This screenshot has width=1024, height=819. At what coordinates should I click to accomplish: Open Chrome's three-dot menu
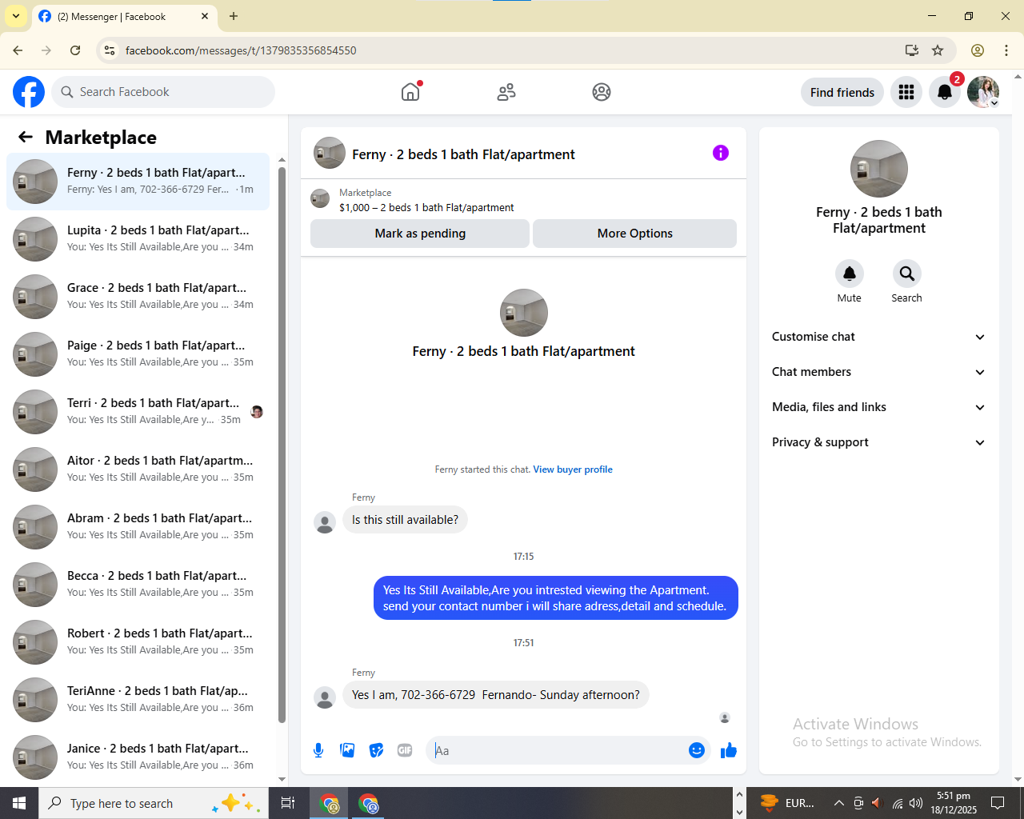[1006, 50]
